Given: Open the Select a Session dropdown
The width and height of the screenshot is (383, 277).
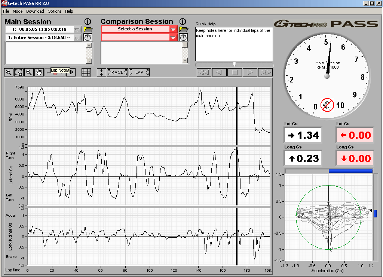Looking at the screenshot, I should [x=172, y=29].
